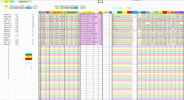The width and height of the screenshot is (184, 100).
Task: Select the odds cell with value 7,88
Action: click(165, 44)
